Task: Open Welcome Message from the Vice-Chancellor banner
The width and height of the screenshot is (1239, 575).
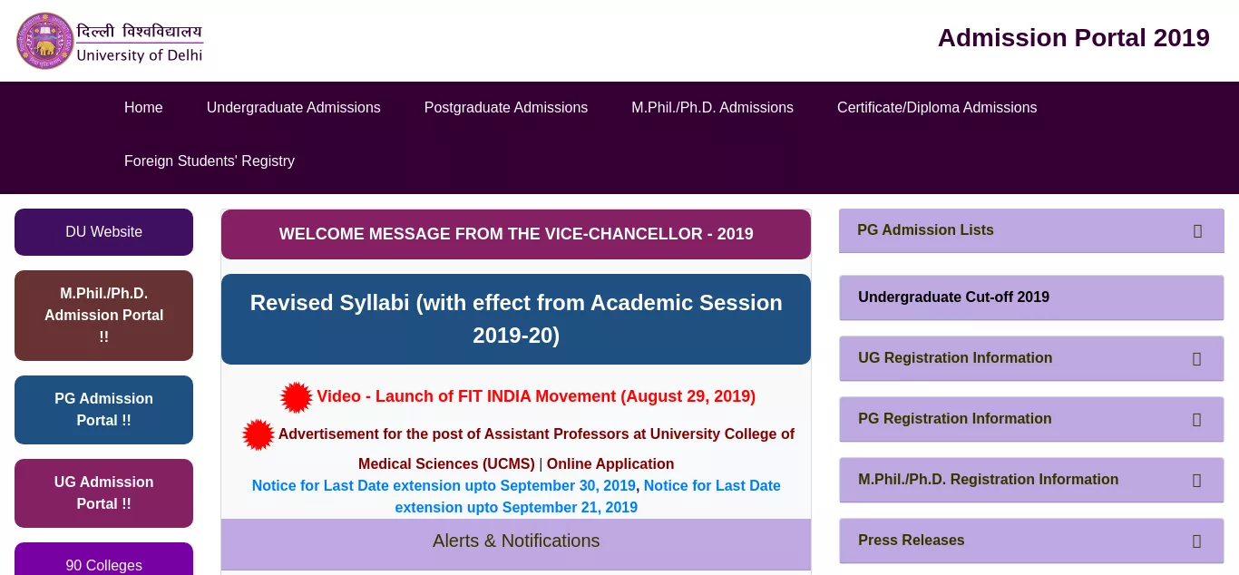Action: click(x=516, y=234)
